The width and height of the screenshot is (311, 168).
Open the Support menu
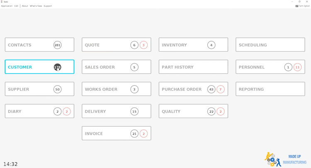(48, 6)
